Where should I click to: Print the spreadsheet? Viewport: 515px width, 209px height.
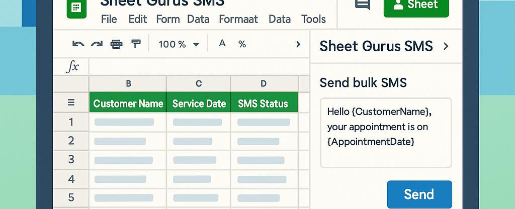pos(116,44)
